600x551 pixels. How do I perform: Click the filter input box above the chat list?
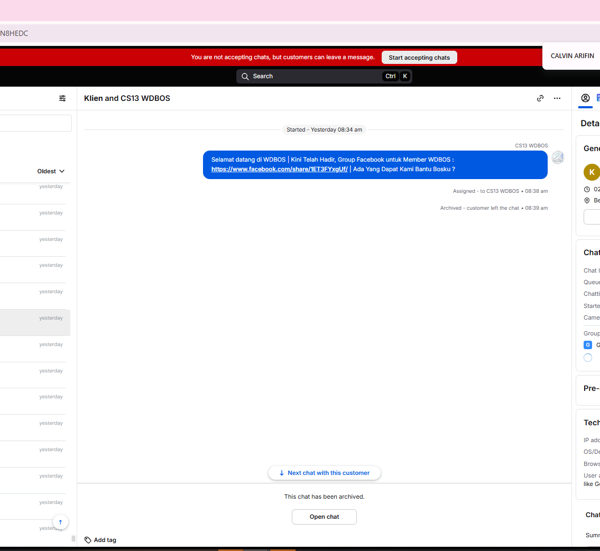(35, 123)
